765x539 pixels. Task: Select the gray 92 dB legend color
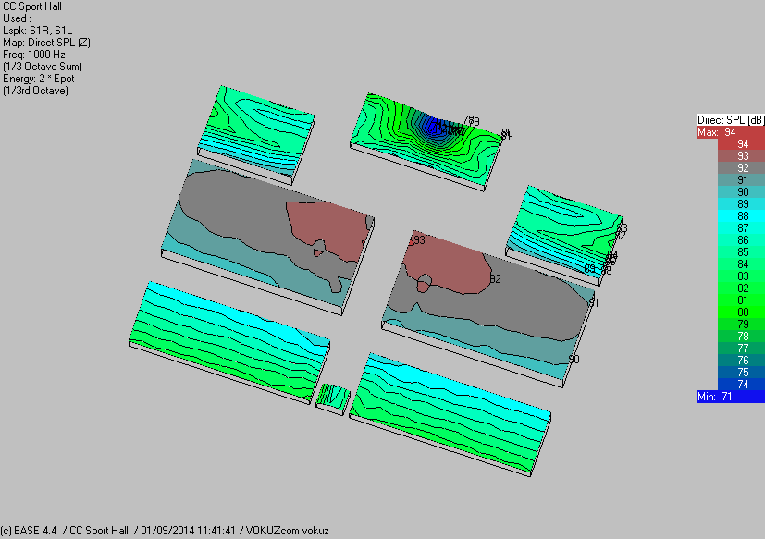tap(731, 168)
